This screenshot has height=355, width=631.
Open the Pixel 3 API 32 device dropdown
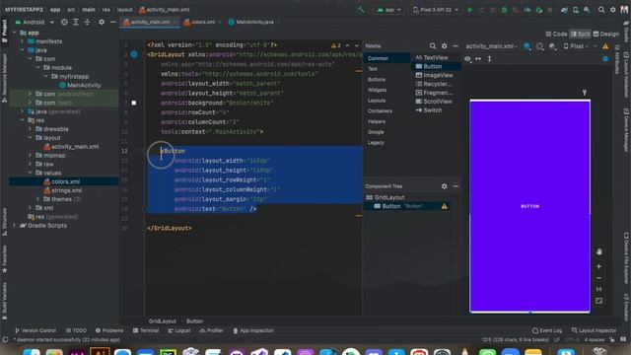point(436,10)
